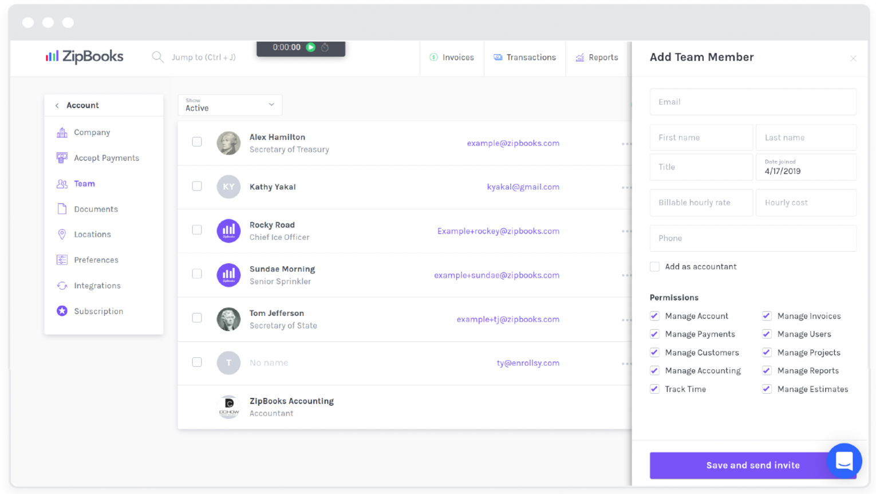Viewport: 876px width, 494px height.
Task: Select Alex Hamilton's row checkbox
Action: [197, 141]
